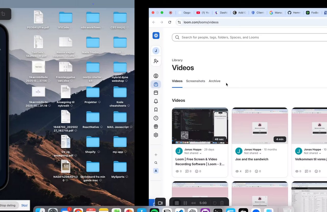Pause the Loom recording
Viewport: 327px width, 212px height.
185,203
